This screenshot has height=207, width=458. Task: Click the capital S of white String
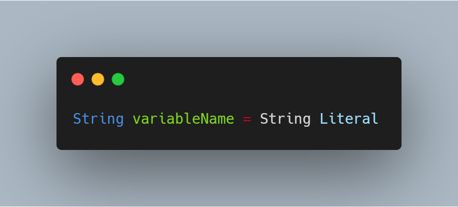[264, 119]
